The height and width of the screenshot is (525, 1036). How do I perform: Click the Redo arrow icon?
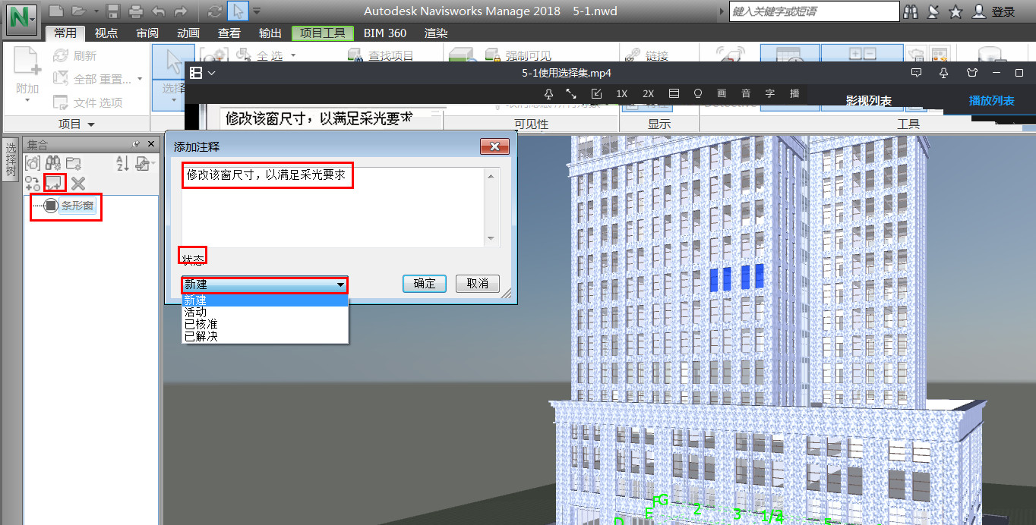click(x=181, y=11)
